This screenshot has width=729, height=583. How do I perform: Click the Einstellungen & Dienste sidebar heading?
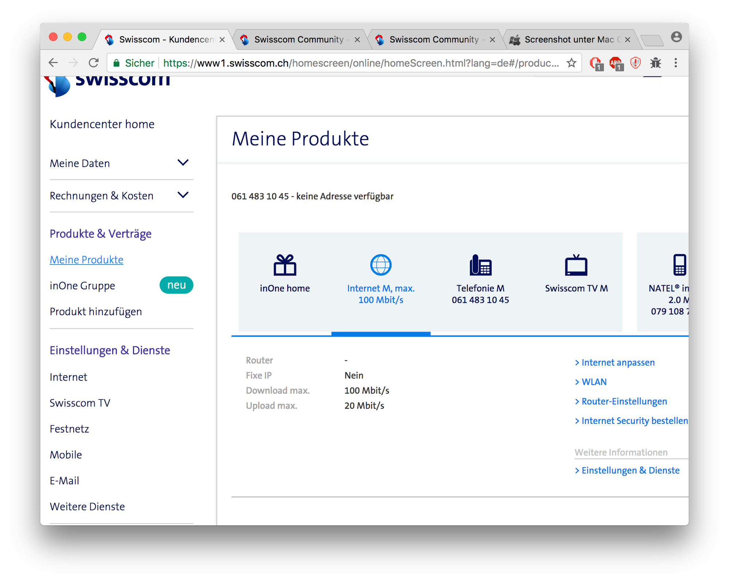click(x=110, y=350)
